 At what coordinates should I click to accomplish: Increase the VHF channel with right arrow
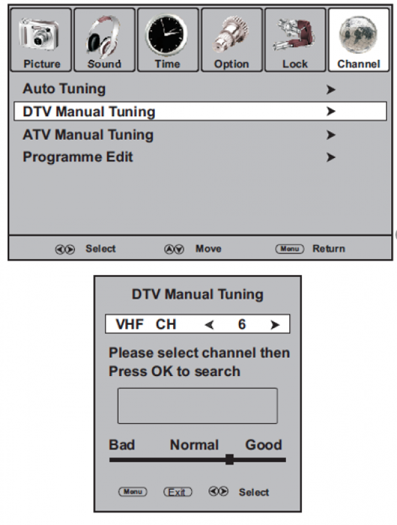tap(275, 324)
